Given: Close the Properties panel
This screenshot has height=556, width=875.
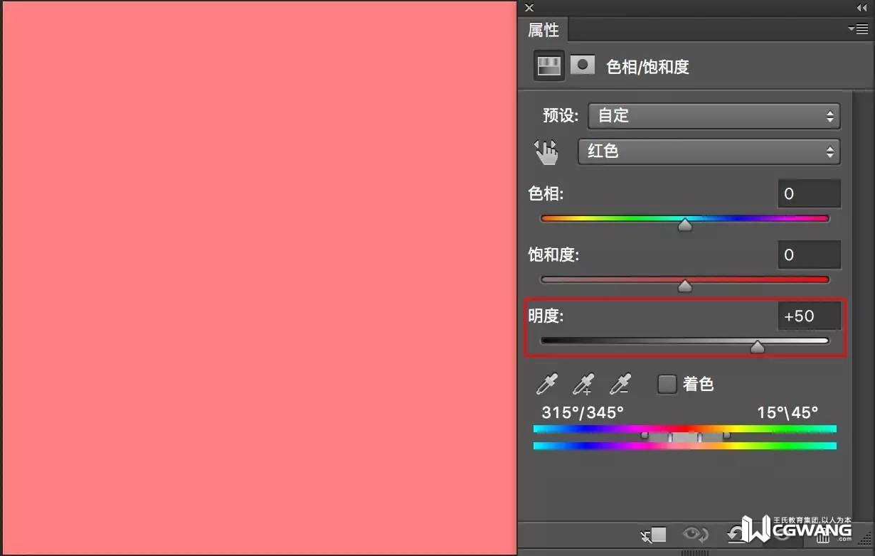Looking at the screenshot, I should 529,7.
